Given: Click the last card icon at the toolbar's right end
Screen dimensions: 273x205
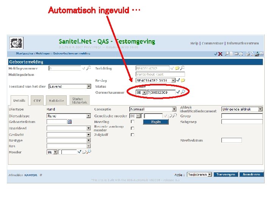Looking at the screenshot, I should [262, 54].
